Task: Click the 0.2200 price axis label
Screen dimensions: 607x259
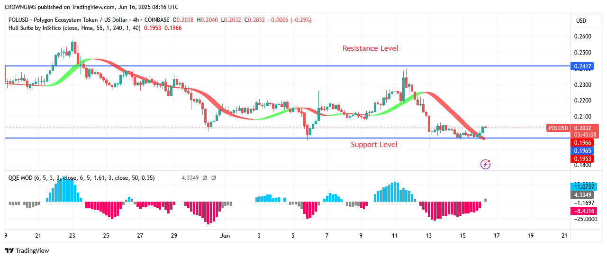Action: coord(583,101)
